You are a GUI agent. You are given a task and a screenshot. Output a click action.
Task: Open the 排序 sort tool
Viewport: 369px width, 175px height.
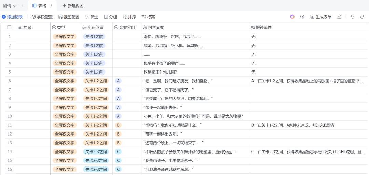pos(129,17)
